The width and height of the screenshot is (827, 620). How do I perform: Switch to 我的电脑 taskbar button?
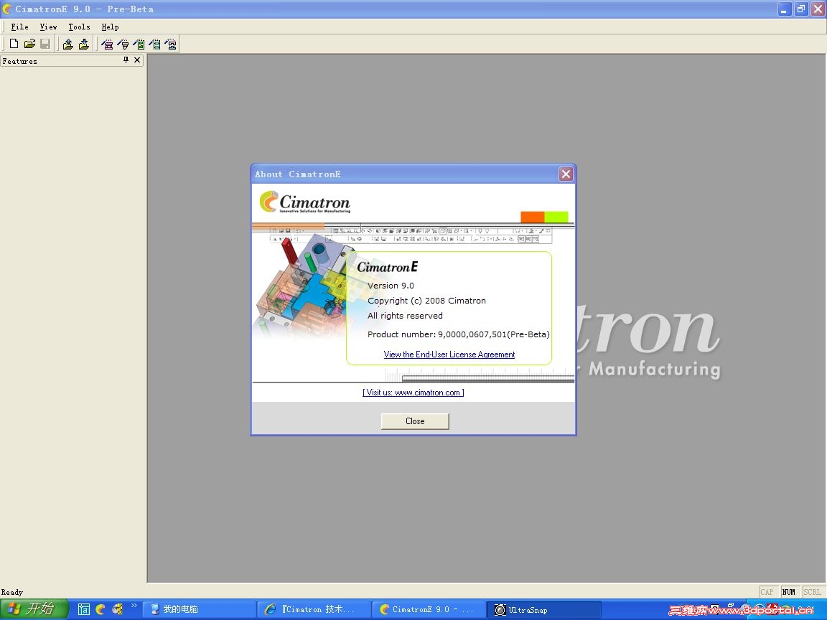click(x=199, y=609)
